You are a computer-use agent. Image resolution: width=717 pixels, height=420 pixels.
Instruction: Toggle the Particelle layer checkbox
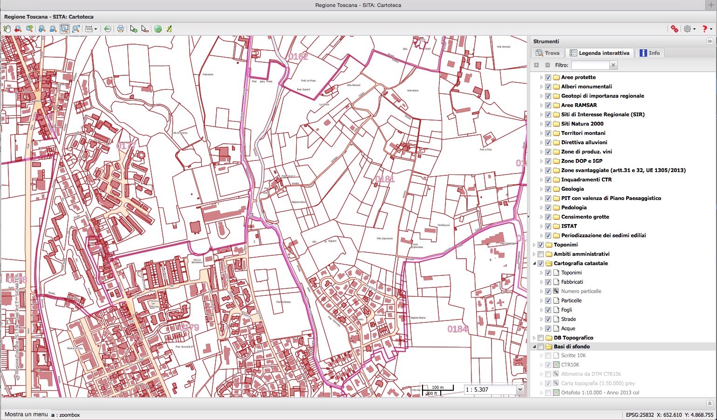coord(548,300)
